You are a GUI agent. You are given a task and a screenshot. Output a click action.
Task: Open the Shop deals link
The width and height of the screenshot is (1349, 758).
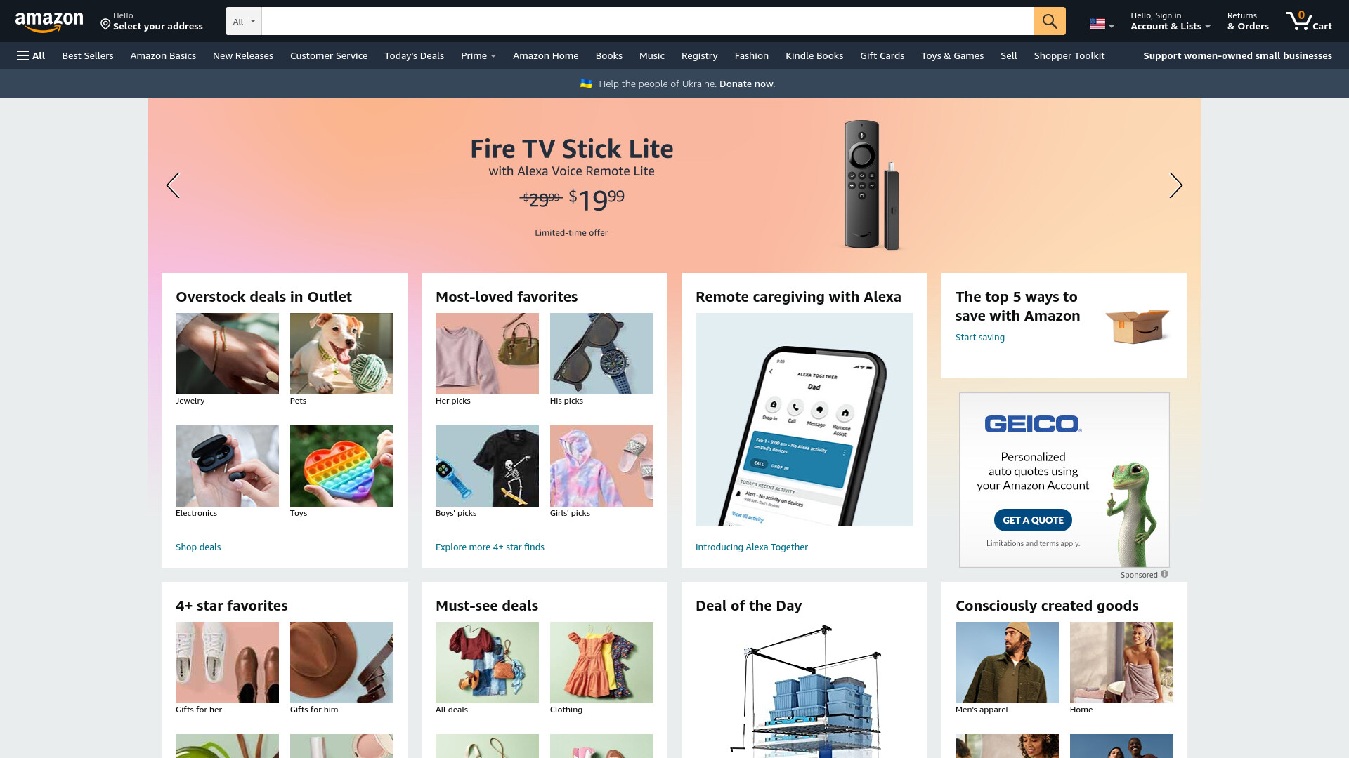click(198, 547)
